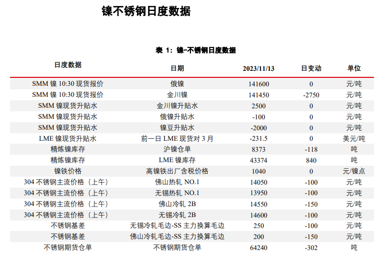Select the 2023/11/13 column header

click(x=258, y=68)
